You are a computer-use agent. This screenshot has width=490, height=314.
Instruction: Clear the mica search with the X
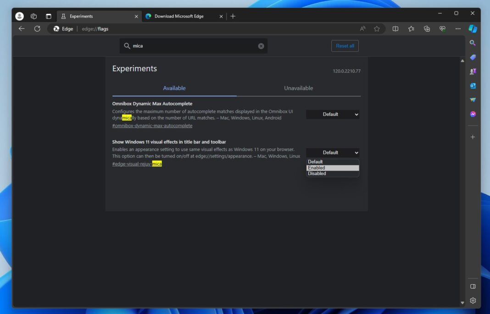pyautogui.click(x=261, y=45)
